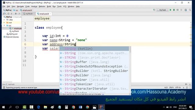Image resolution: width=195 pixels, height=110 pixels.
Task: Open Word from the taskbar
Action: coord(80,107)
